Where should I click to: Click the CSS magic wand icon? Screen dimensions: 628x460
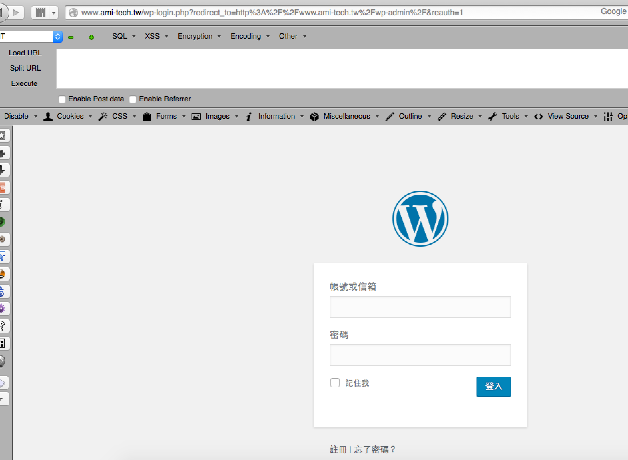point(103,116)
